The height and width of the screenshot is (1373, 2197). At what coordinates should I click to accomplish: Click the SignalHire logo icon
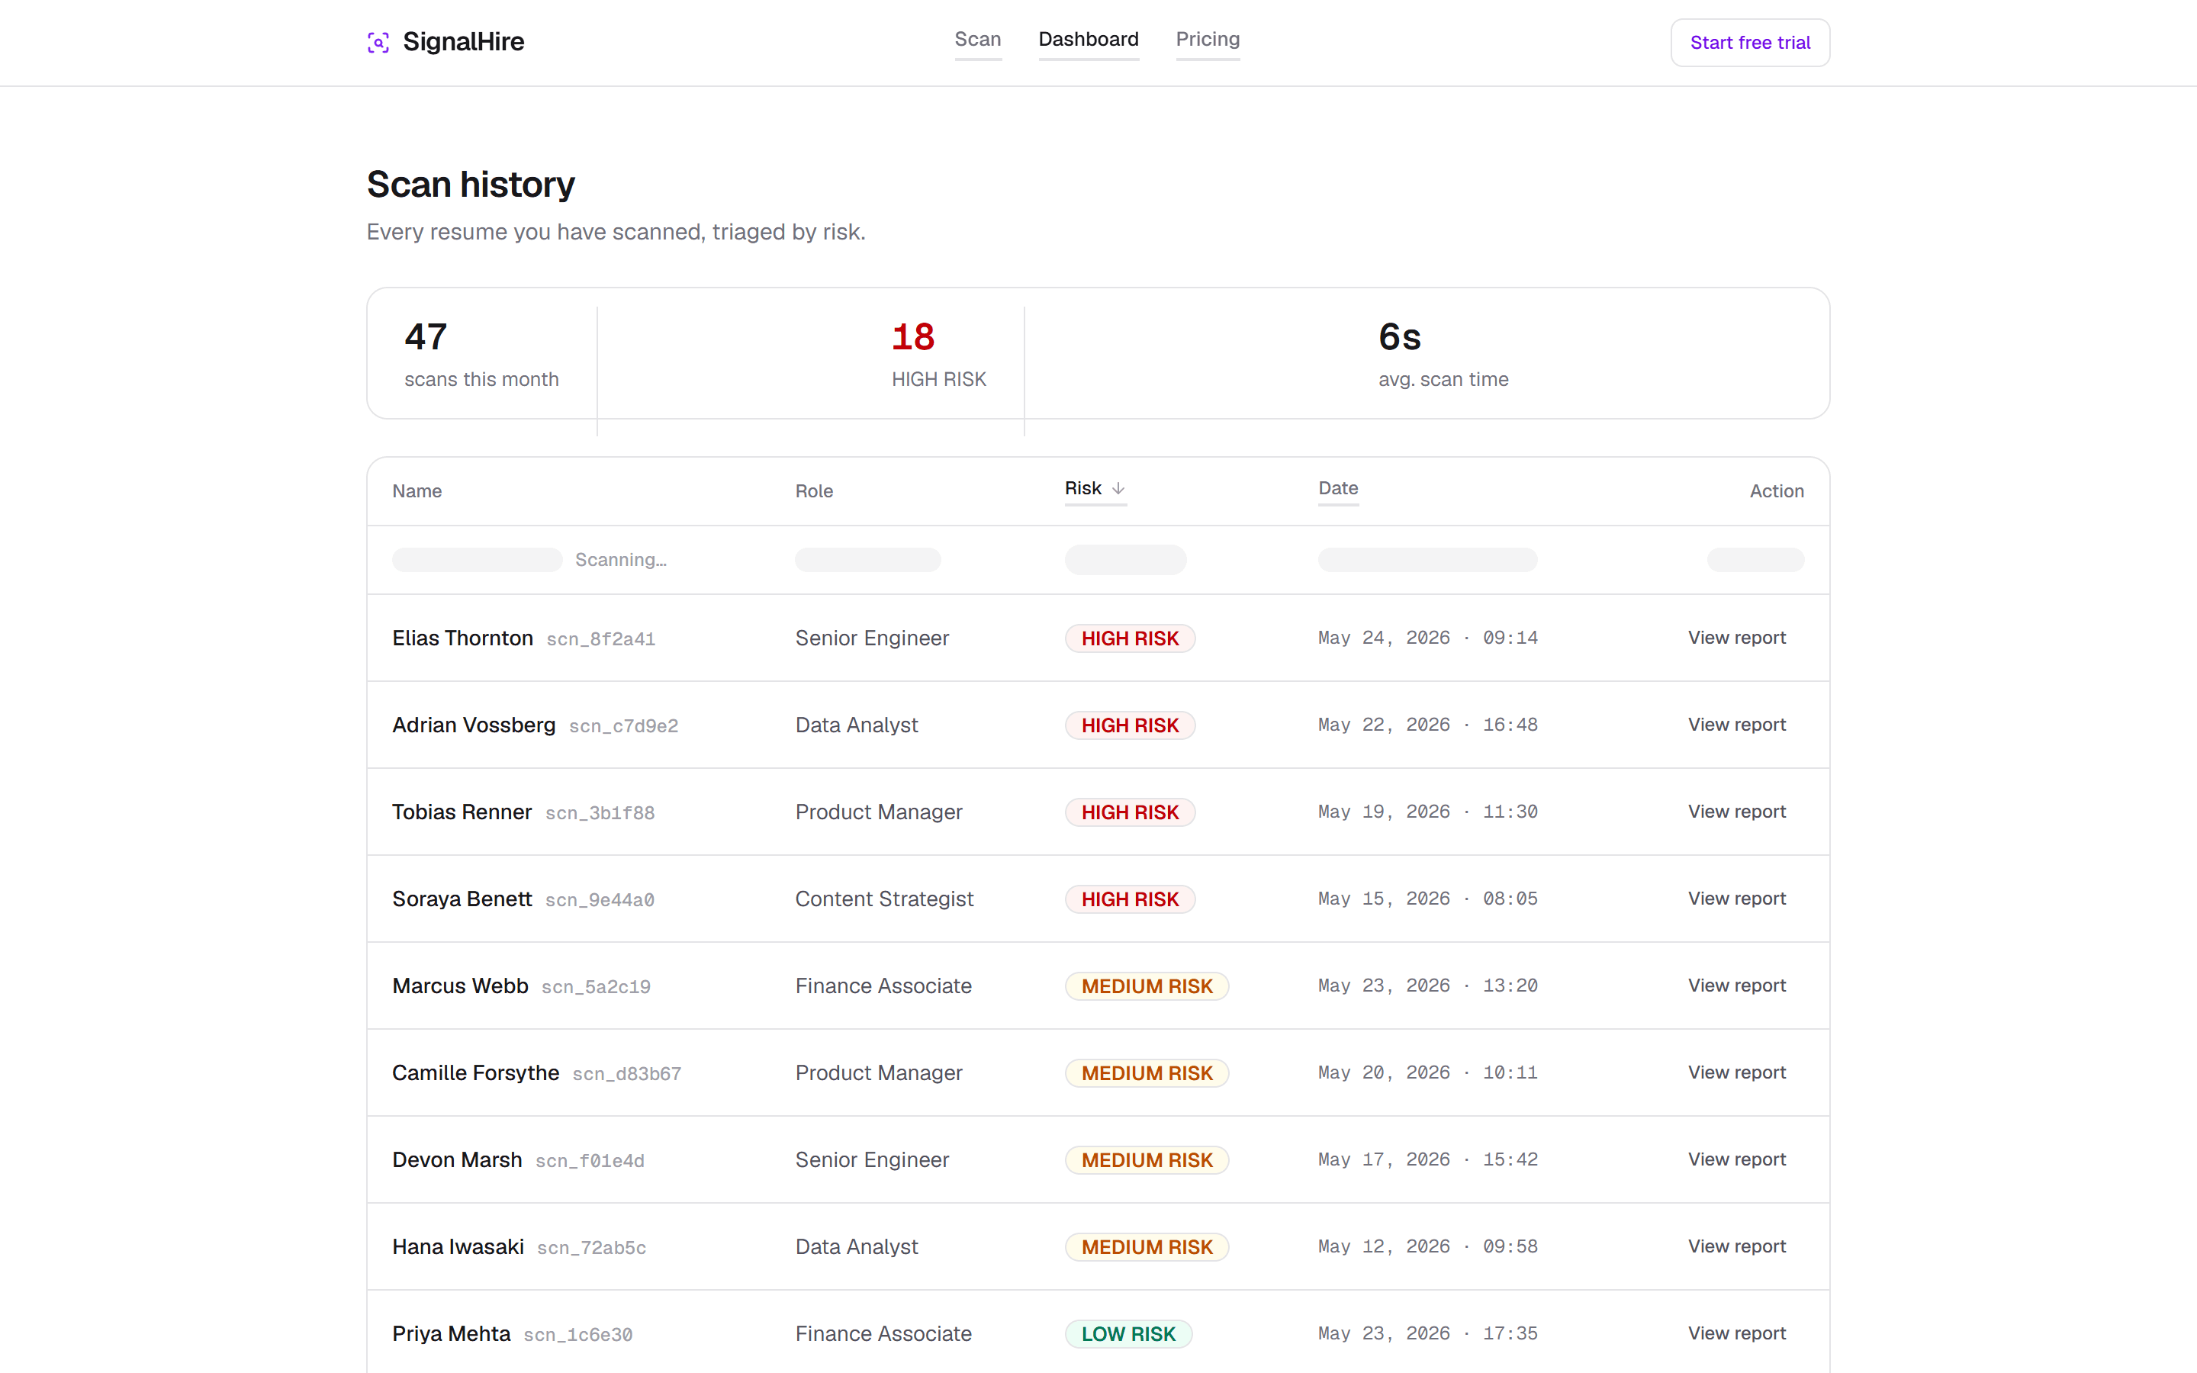[x=378, y=43]
